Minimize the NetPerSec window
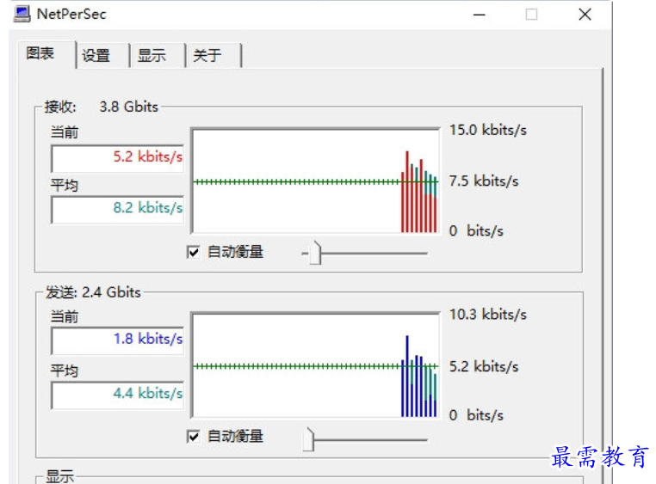Image resolution: width=656 pixels, height=484 pixels. tap(479, 15)
